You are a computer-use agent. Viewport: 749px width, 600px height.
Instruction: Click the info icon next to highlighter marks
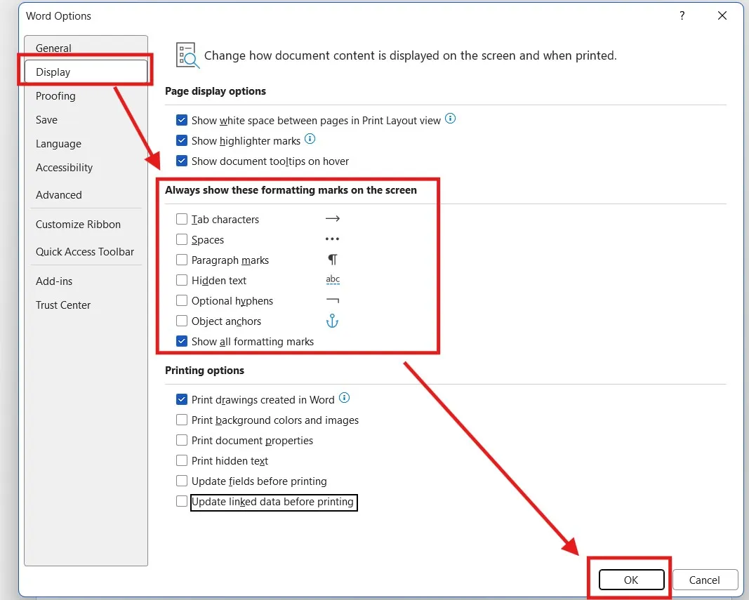(310, 139)
